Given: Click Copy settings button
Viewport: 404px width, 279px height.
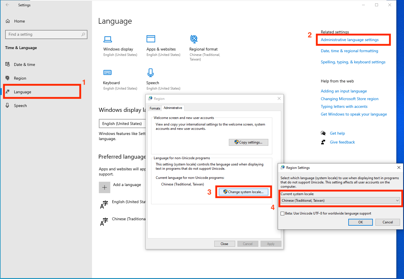Looking at the screenshot, I should [x=249, y=142].
